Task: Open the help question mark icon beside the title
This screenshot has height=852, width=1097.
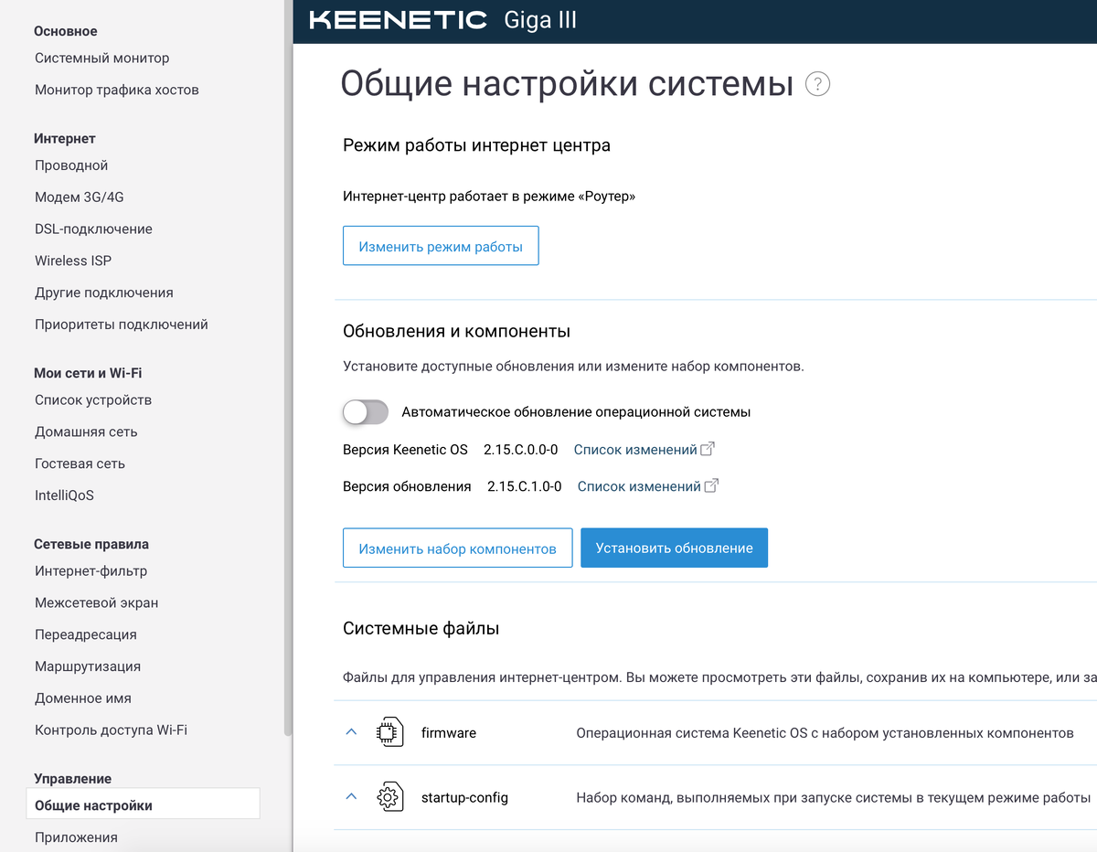Action: (x=817, y=85)
